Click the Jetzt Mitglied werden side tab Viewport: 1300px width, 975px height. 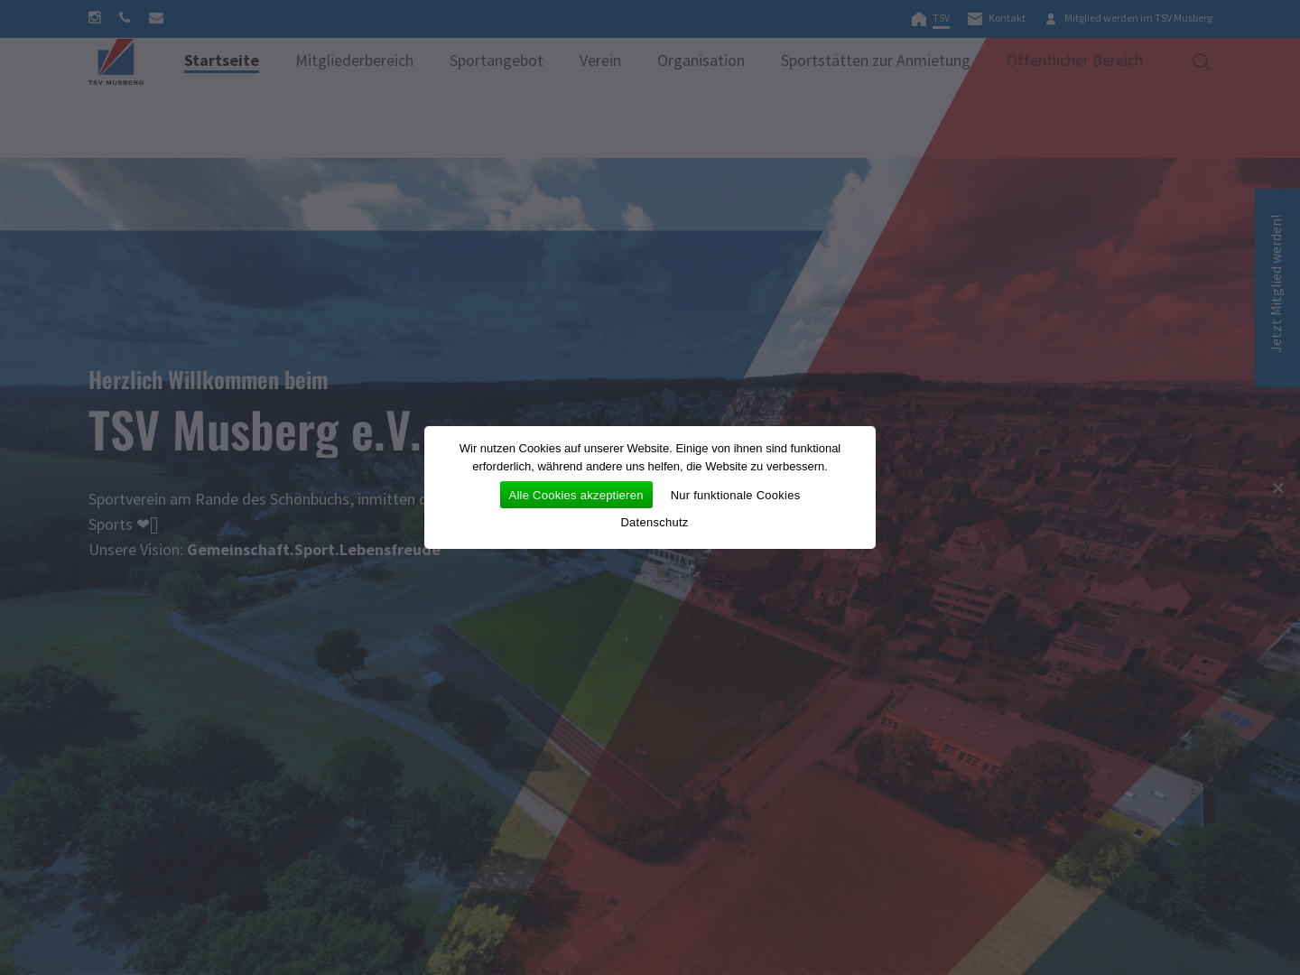(x=1277, y=288)
